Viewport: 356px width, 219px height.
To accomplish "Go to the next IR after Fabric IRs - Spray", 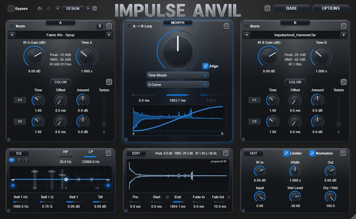I will point(109,35).
